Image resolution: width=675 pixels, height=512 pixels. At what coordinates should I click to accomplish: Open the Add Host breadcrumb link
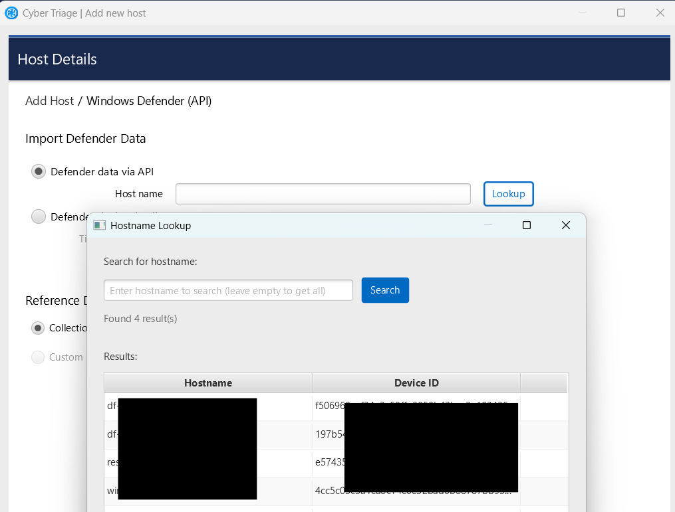49,101
